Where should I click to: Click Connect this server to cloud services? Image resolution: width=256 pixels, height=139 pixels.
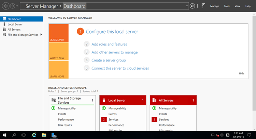[x=120, y=68]
